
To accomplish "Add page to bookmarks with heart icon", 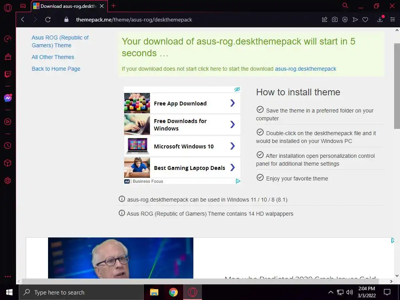I will 365,20.
